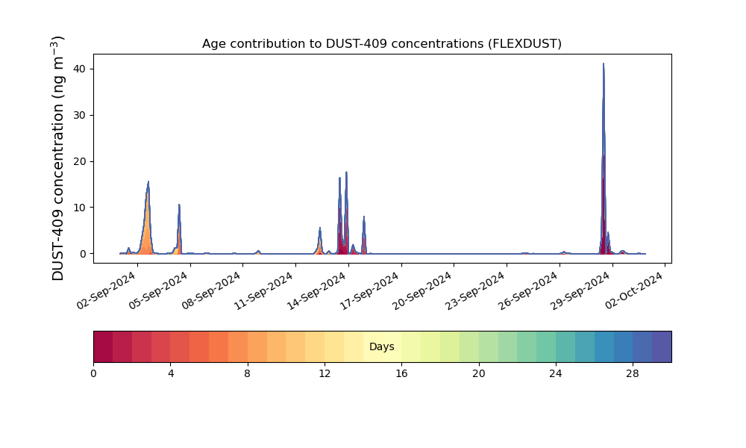Pick the red colorbar segment for days 4–5
The image size is (746, 448).
[x=181, y=346]
